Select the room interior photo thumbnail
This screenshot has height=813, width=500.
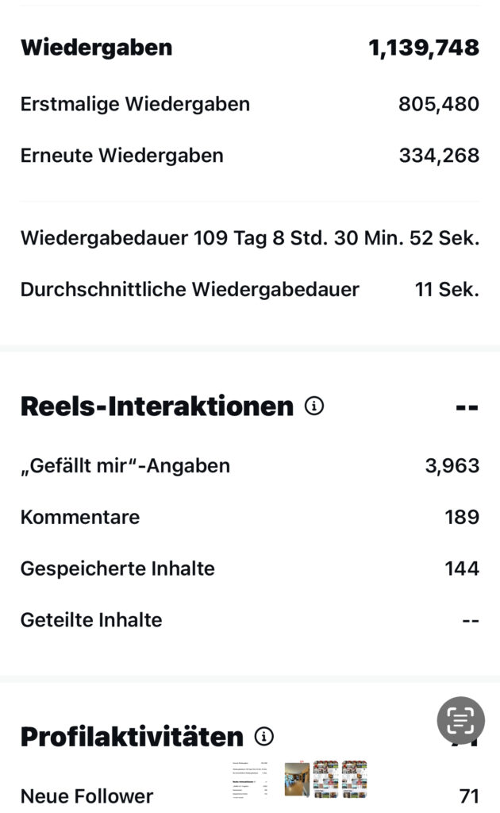298,779
